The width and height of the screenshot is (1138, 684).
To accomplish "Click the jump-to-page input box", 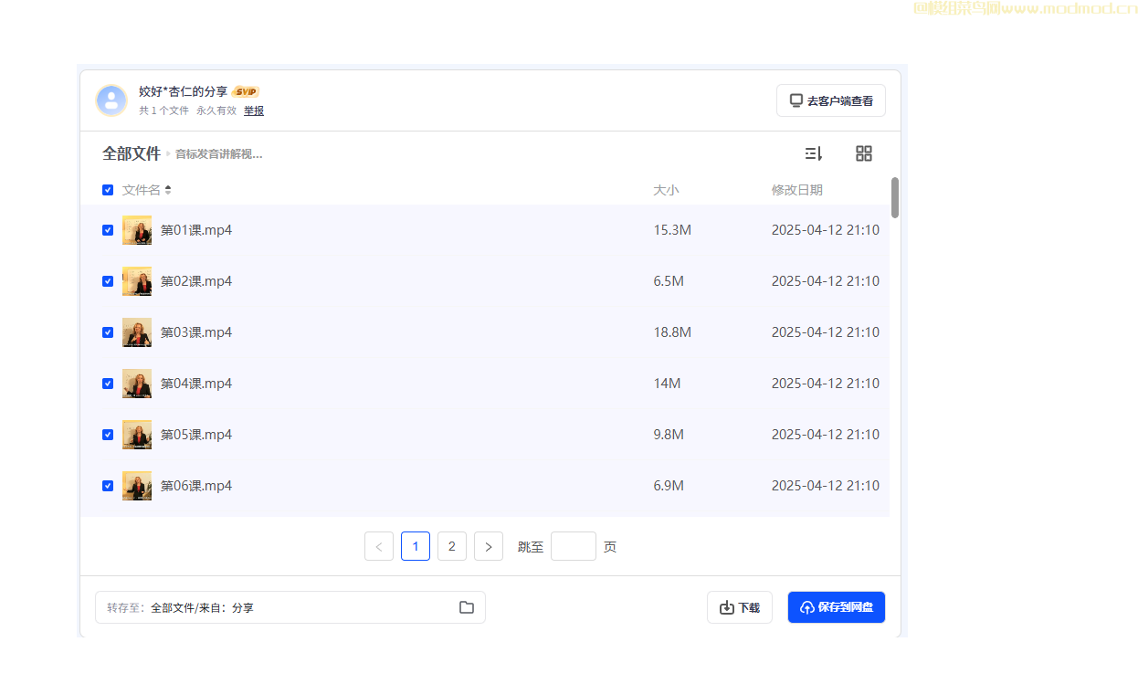I will click(x=574, y=546).
